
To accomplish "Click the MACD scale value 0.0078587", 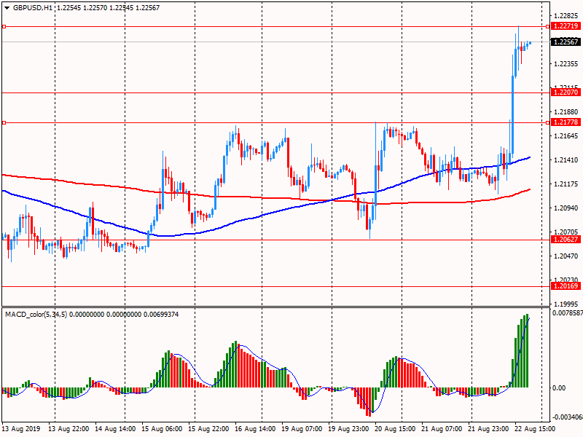I will (568, 313).
